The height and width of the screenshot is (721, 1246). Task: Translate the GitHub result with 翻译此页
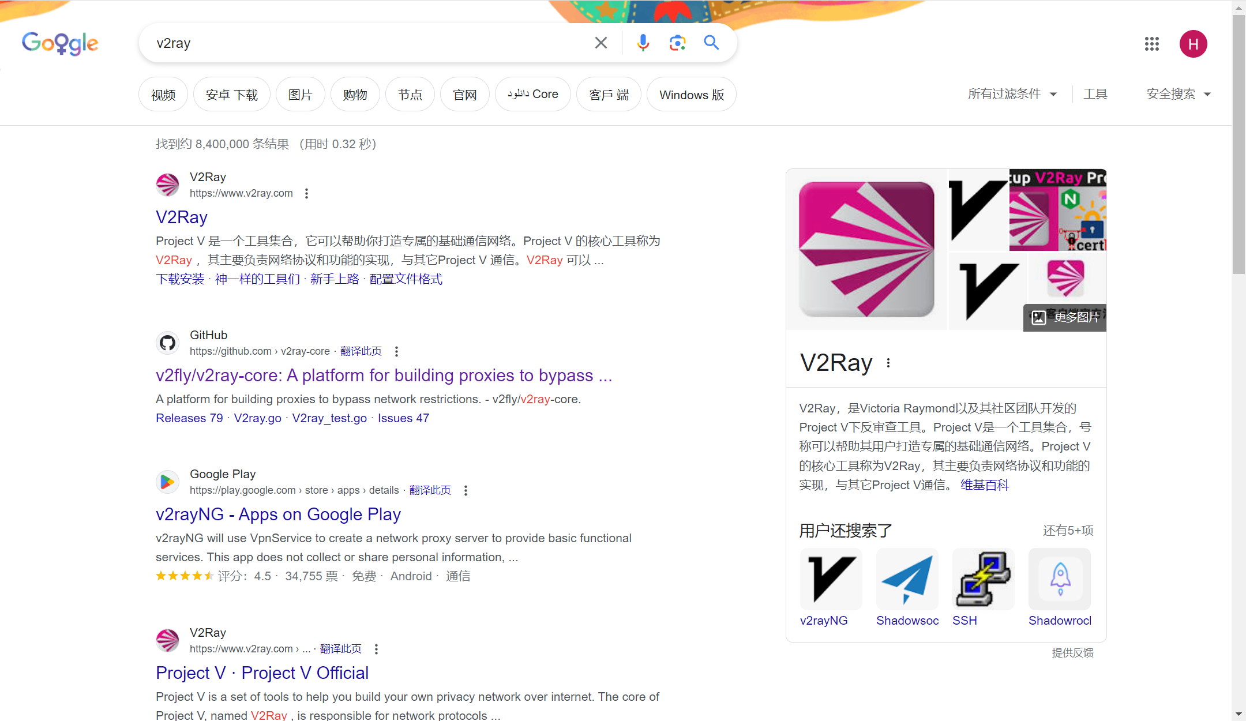pos(361,351)
